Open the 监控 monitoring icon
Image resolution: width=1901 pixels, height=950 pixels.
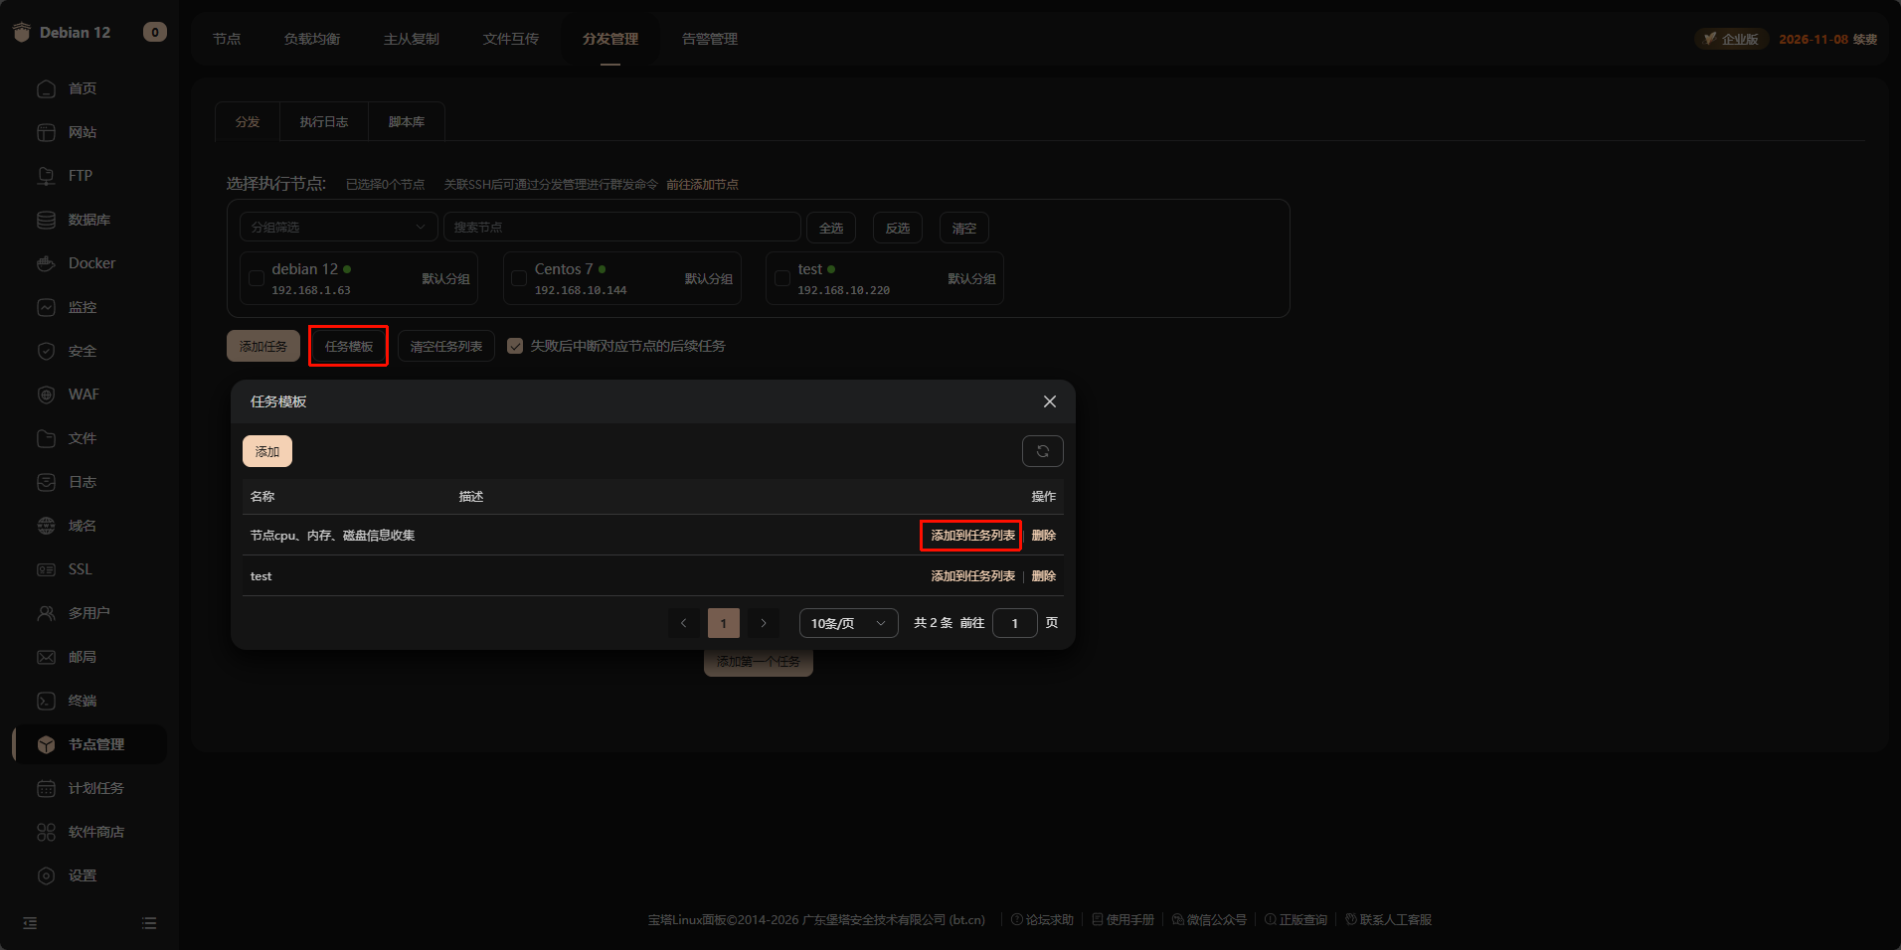46,307
